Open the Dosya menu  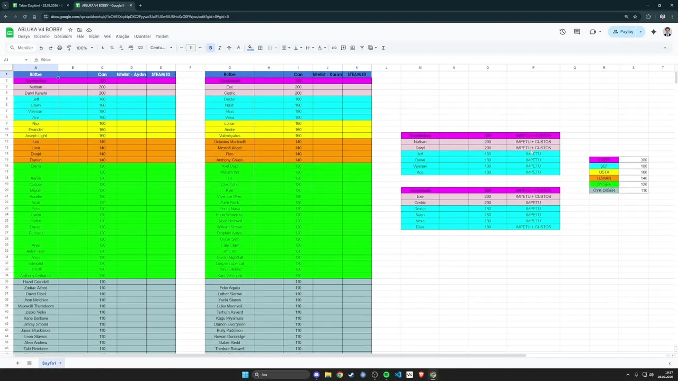(24, 37)
